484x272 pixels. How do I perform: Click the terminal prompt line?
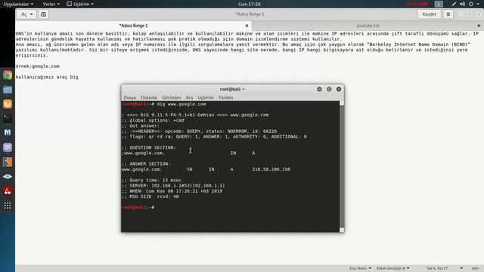tap(138, 208)
